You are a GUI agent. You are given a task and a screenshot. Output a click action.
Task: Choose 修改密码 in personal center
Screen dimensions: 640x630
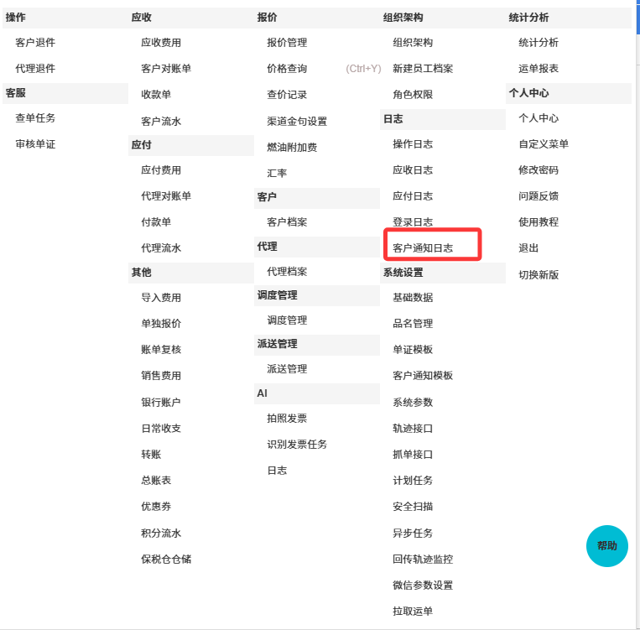539,170
